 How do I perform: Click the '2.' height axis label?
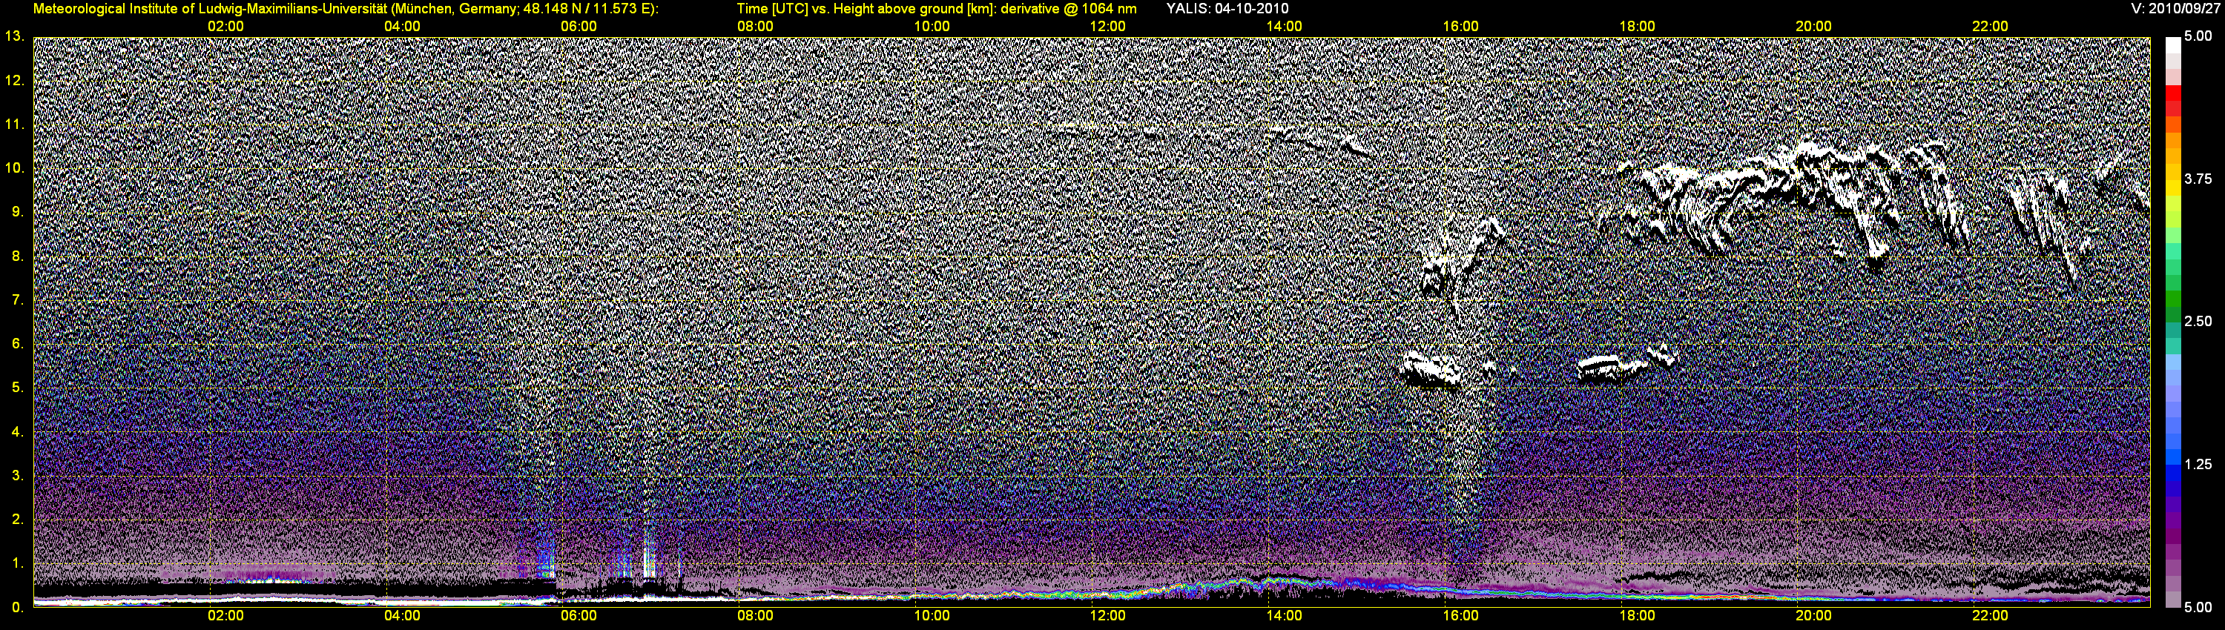click(18, 520)
